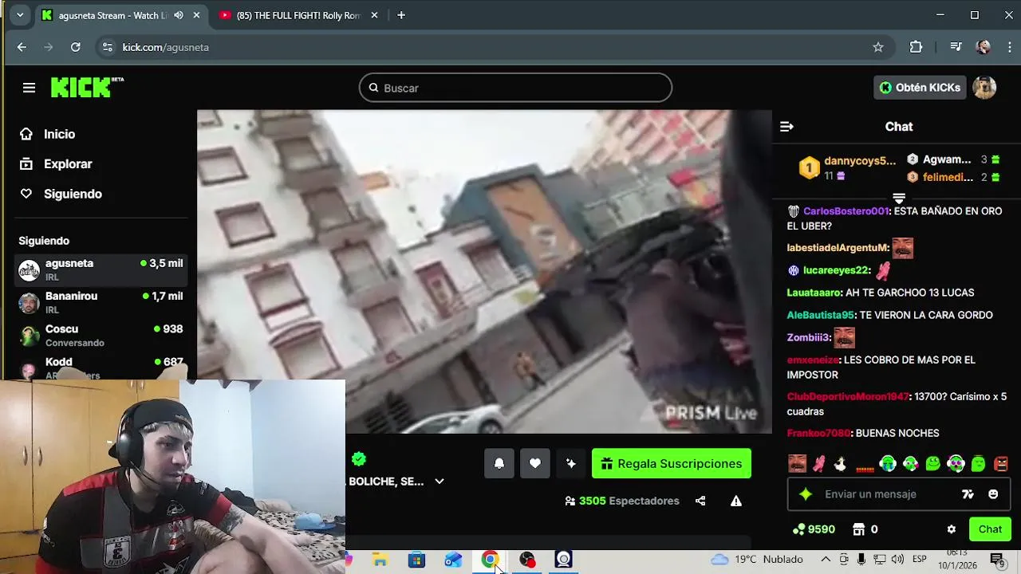This screenshot has height=574, width=1021.
Task: Open Kodd channel in following list
Action: pos(101,367)
